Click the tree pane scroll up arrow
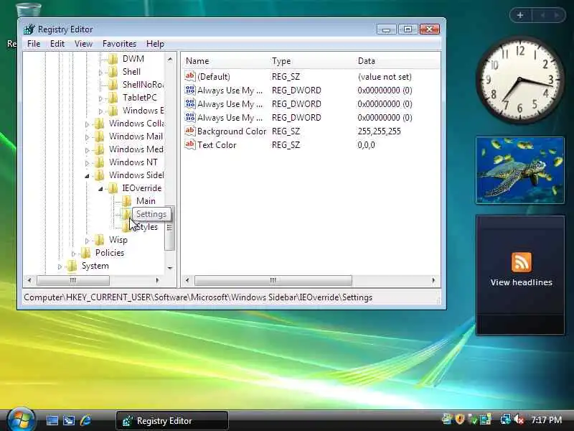This screenshot has width=574, height=431. pos(170,59)
